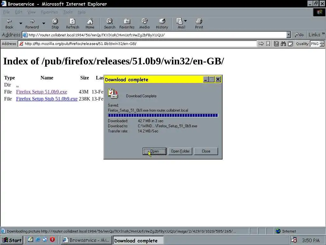Click the '238K' size cell
The height and width of the screenshot is (245, 326).
coord(84,99)
